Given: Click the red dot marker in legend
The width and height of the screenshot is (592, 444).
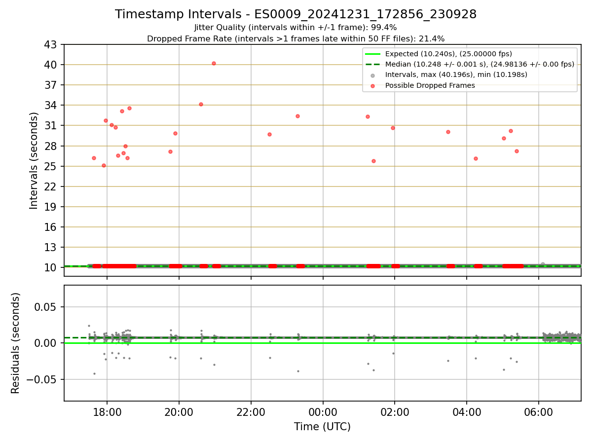Looking at the screenshot, I should [373, 86].
